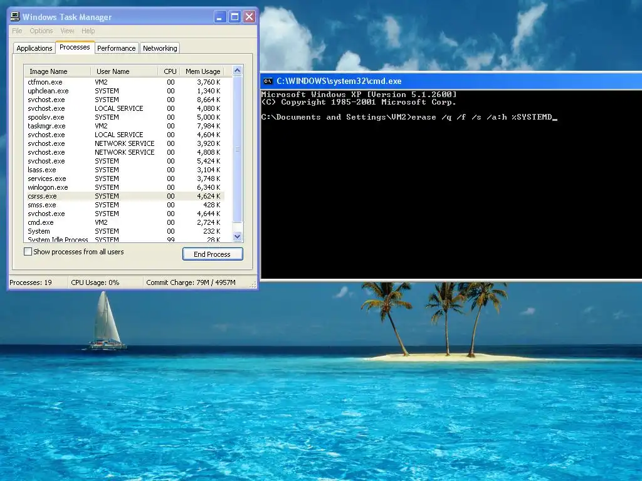Click the process list scroll up arrow

238,70
